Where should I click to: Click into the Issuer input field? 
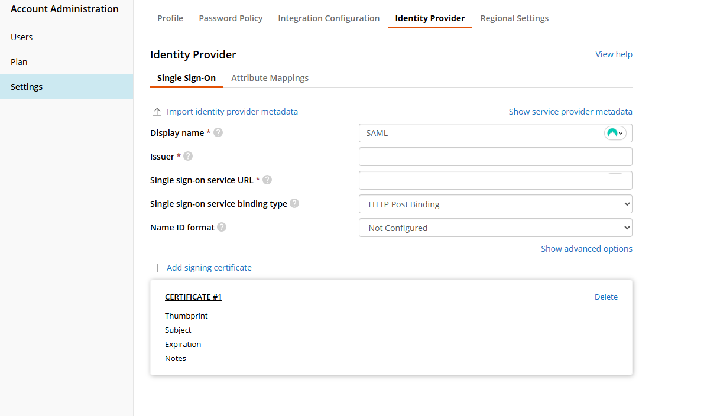(x=495, y=157)
